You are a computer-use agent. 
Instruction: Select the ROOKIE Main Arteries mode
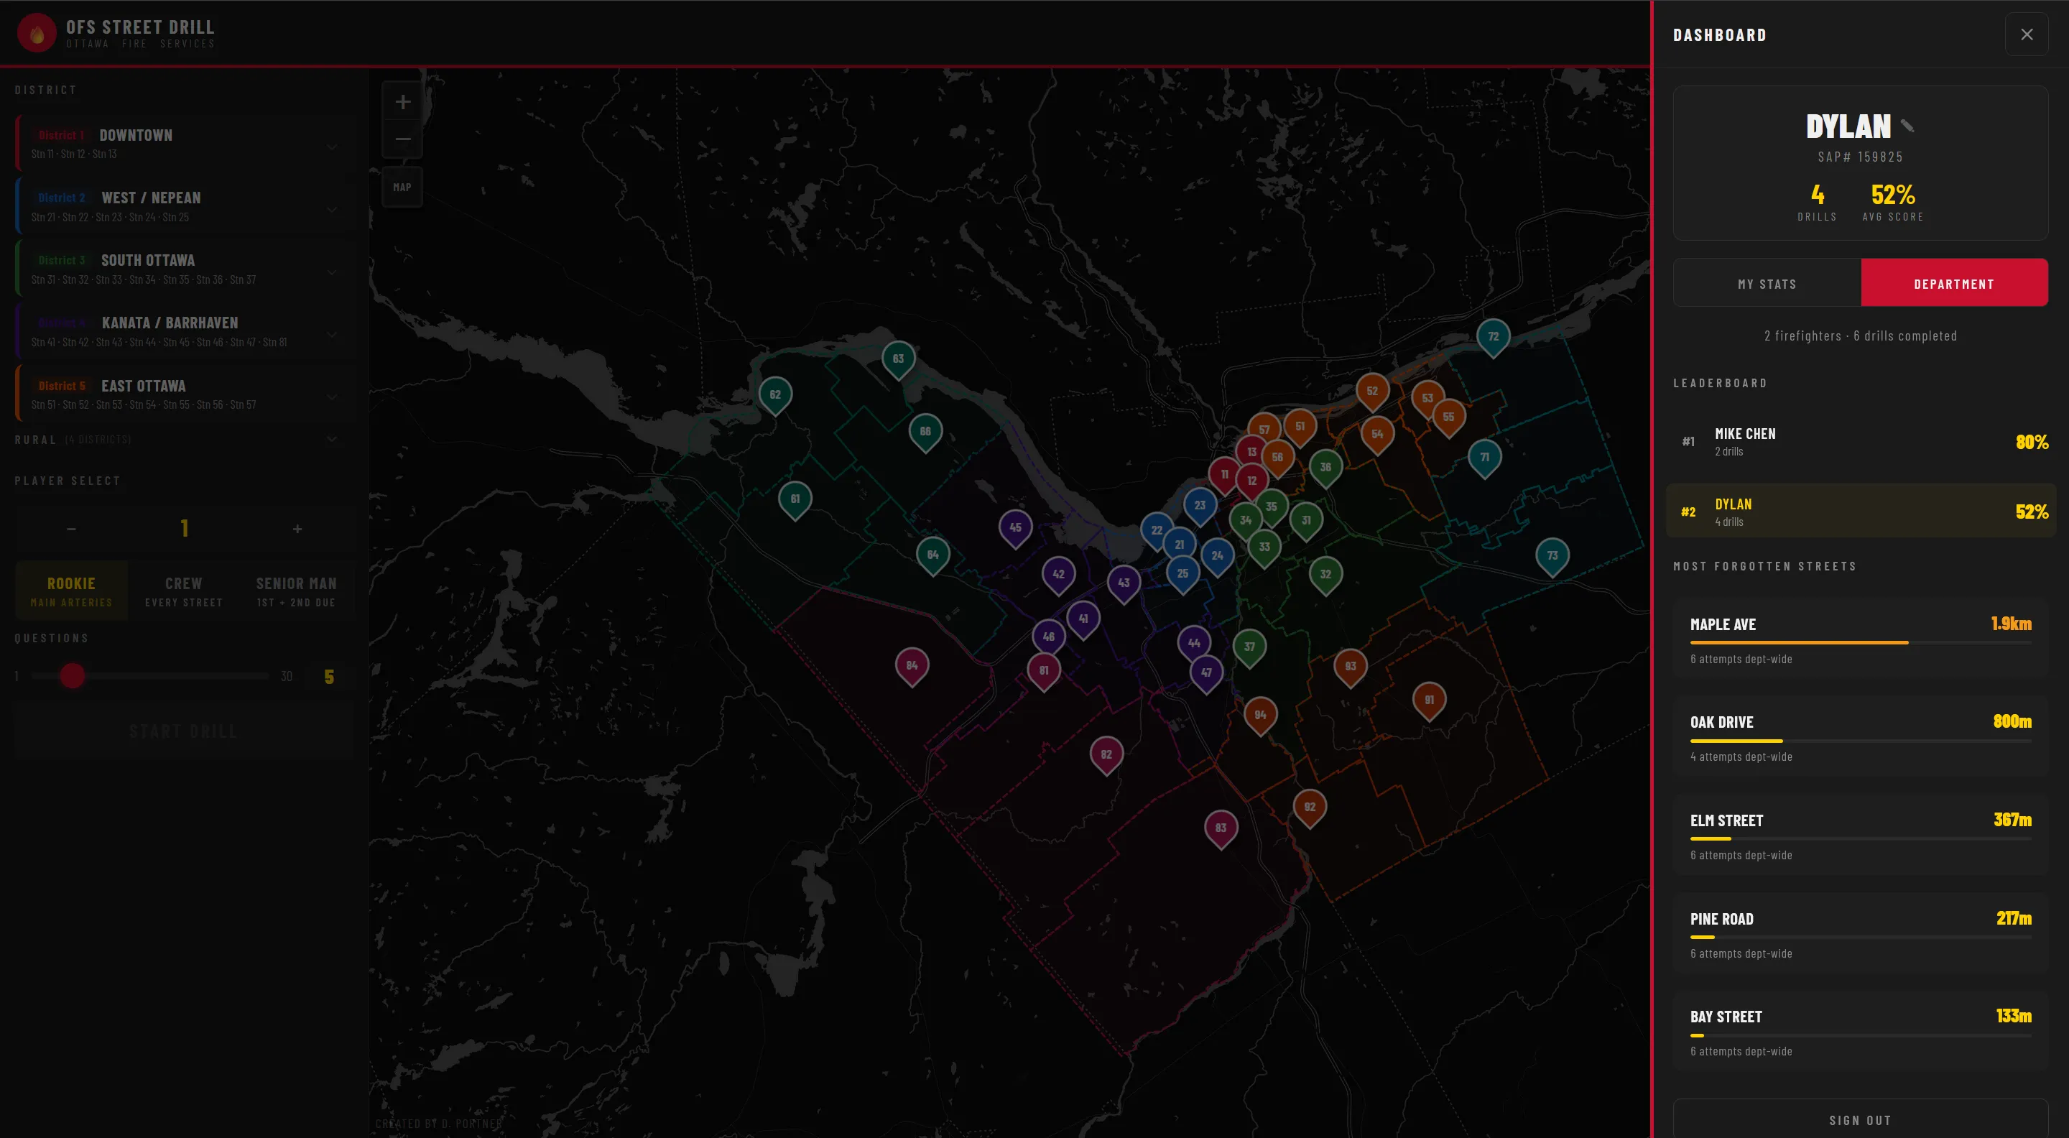tap(70, 591)
